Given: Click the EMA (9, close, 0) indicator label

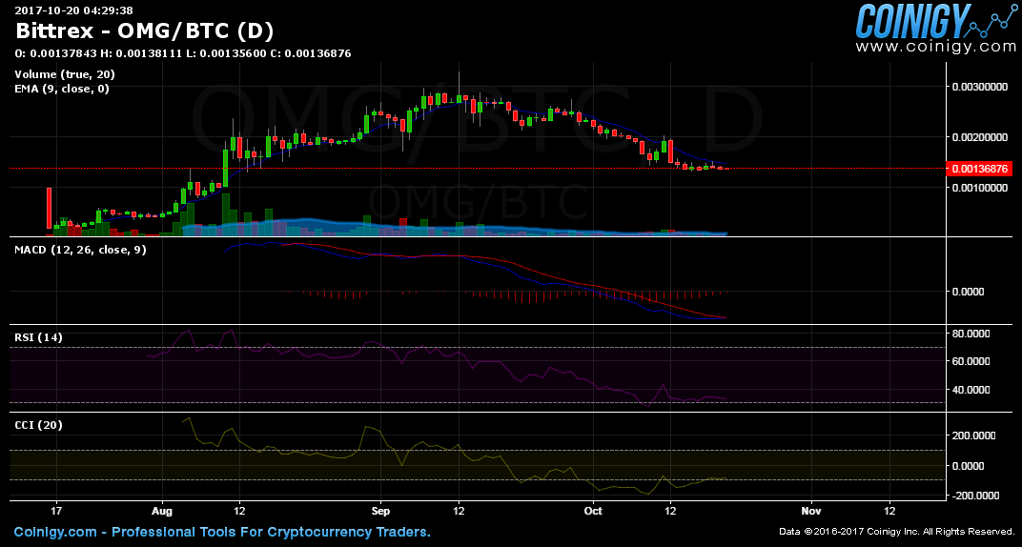Looking at the screenshot, I should [x=62, y=89].
